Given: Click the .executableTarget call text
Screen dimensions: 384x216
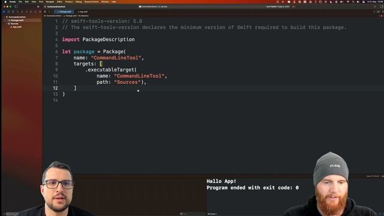Looking at the screenshot, I should [111, 70].
